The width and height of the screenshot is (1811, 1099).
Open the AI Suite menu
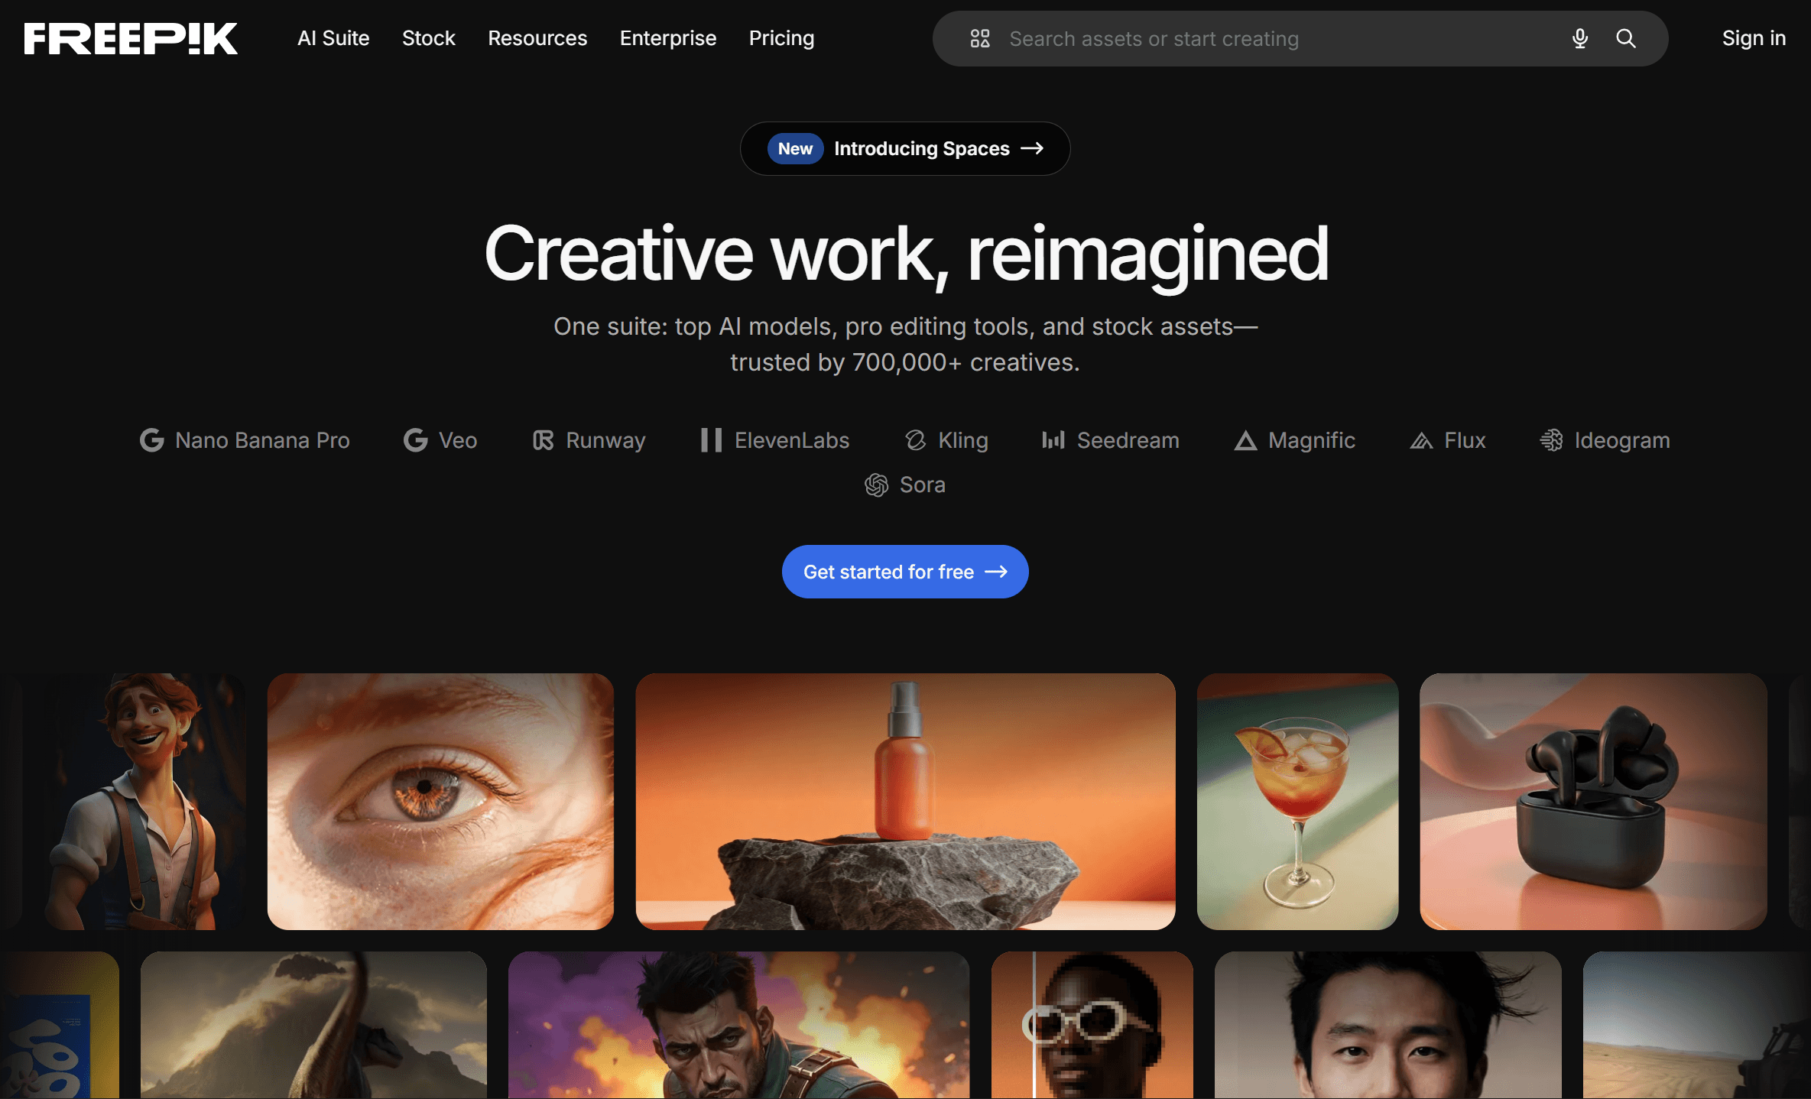(x=333, y=38)
